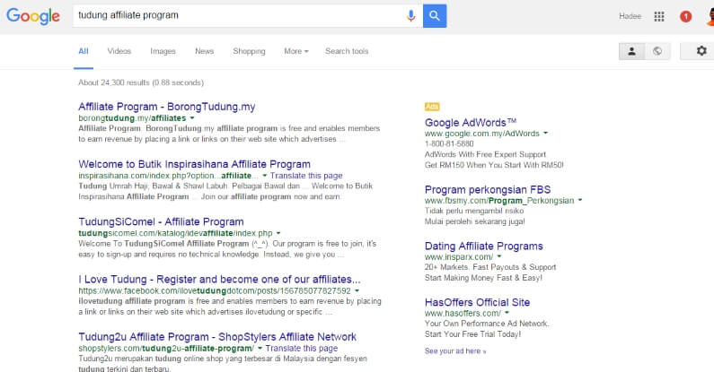This screenshot has width=714, height=372.
Task: Switch to the Videos tab
Action: point(119,51)
